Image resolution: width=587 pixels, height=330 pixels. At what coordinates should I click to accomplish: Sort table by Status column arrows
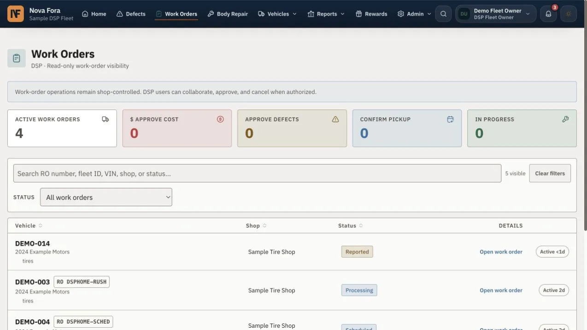pyautogui.click(x=361, y=226)
